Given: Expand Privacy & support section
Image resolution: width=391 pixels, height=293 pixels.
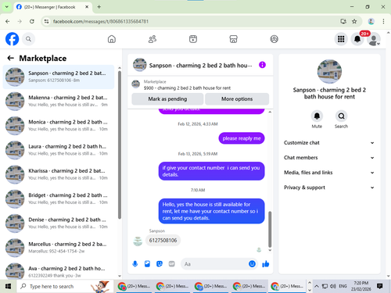Looking at the screenshot, I should pyautogui.click(x=329, y=188).
